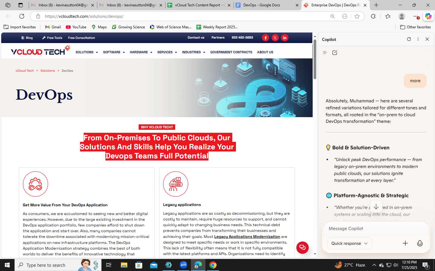This screenshot has width=435, height=271.
Task: Open a new browser tab
Action: (x=376, y=5)
